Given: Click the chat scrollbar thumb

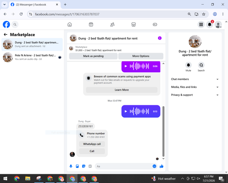Looking at the screenshot, I should 163,131.
